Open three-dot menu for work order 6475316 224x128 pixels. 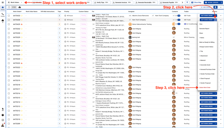click(215, 93)
